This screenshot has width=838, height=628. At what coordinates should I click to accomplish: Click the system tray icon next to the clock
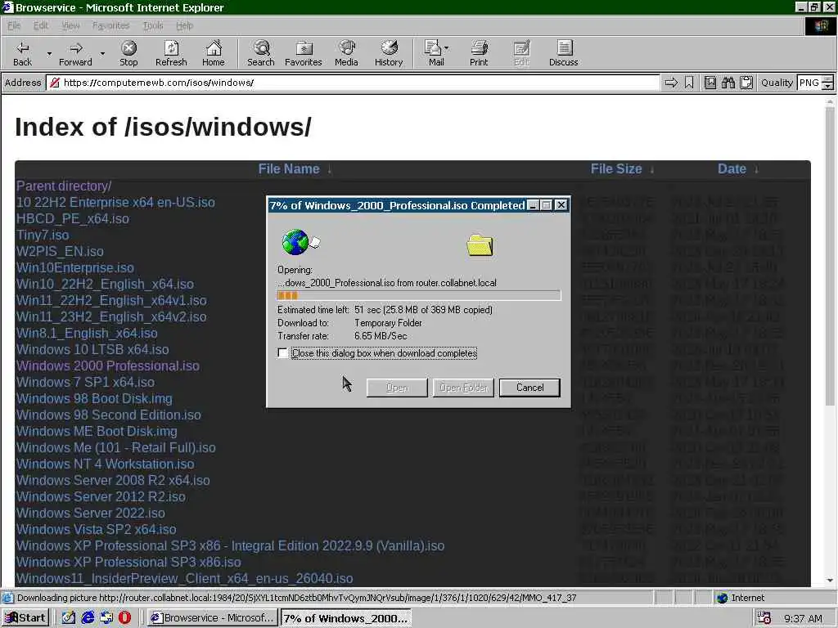click(x=764, y=618)
